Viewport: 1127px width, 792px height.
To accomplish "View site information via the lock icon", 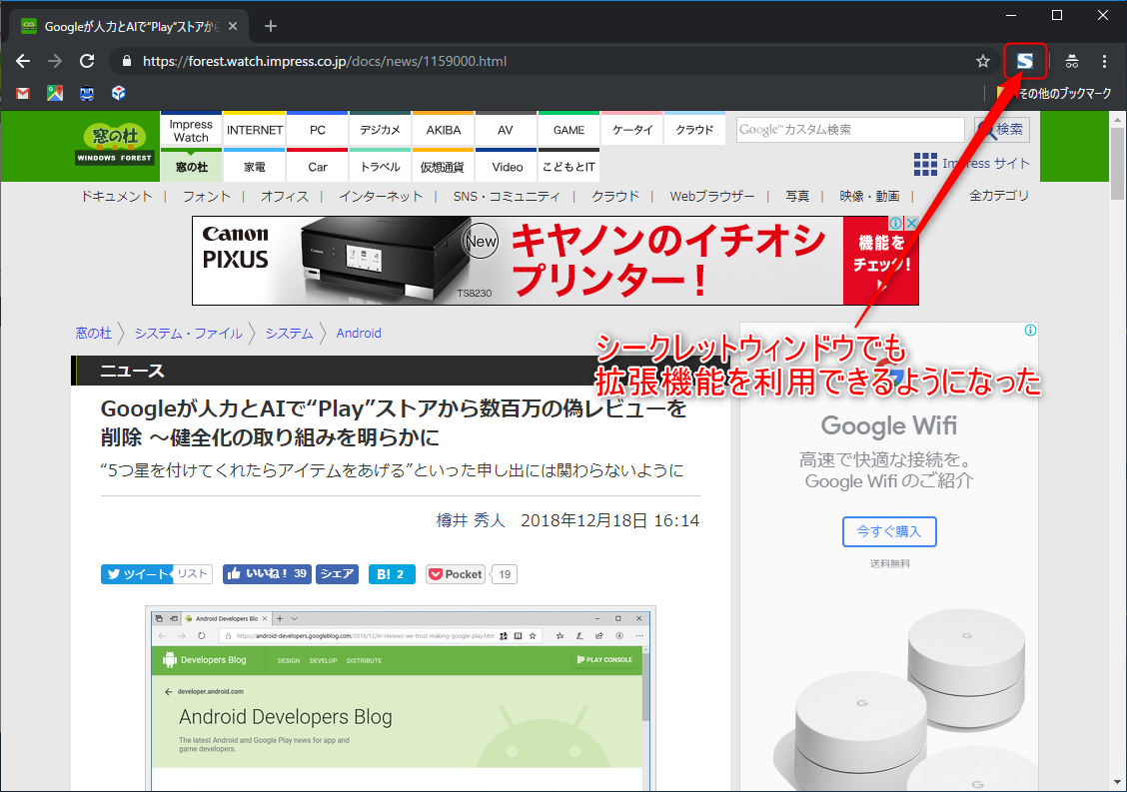I will pos(126,60).
